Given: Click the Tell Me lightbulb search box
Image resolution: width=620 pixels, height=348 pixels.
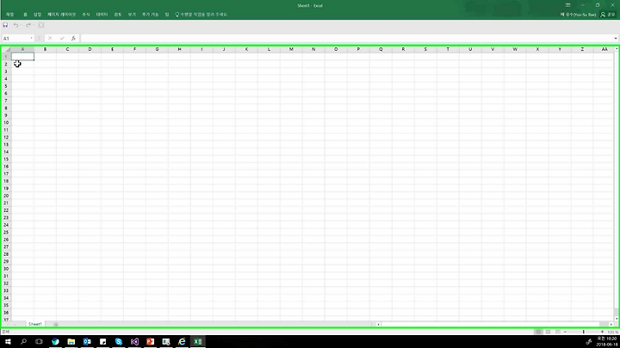Looking at the screenshot, I should click(201, 15).
